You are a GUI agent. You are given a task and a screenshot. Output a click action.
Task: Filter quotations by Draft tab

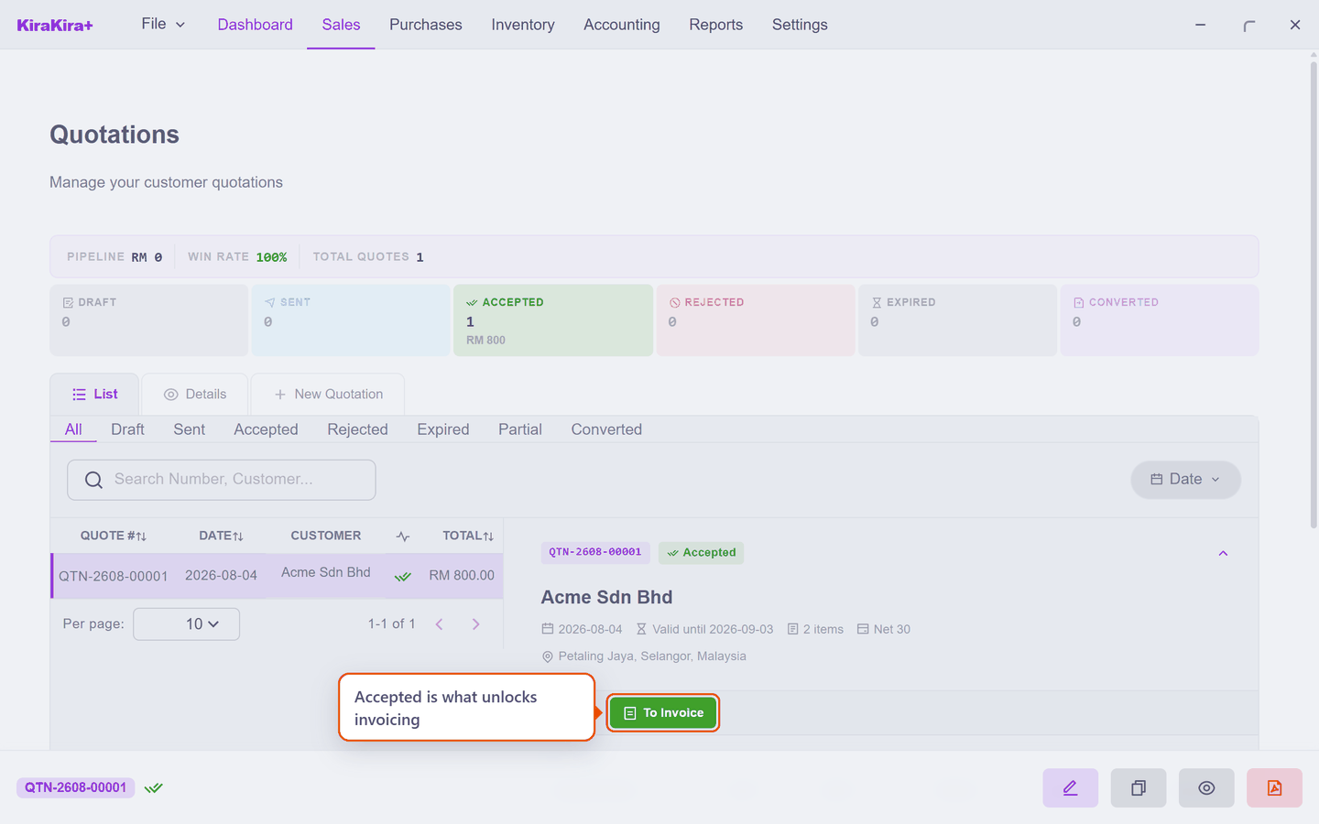tap(127, 429)
